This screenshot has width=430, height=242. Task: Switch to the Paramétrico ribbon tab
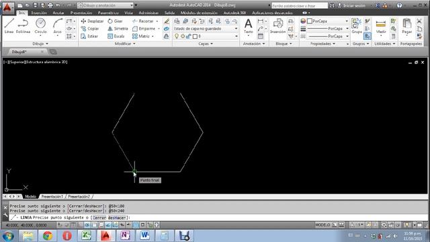click(x=108, y=13)
